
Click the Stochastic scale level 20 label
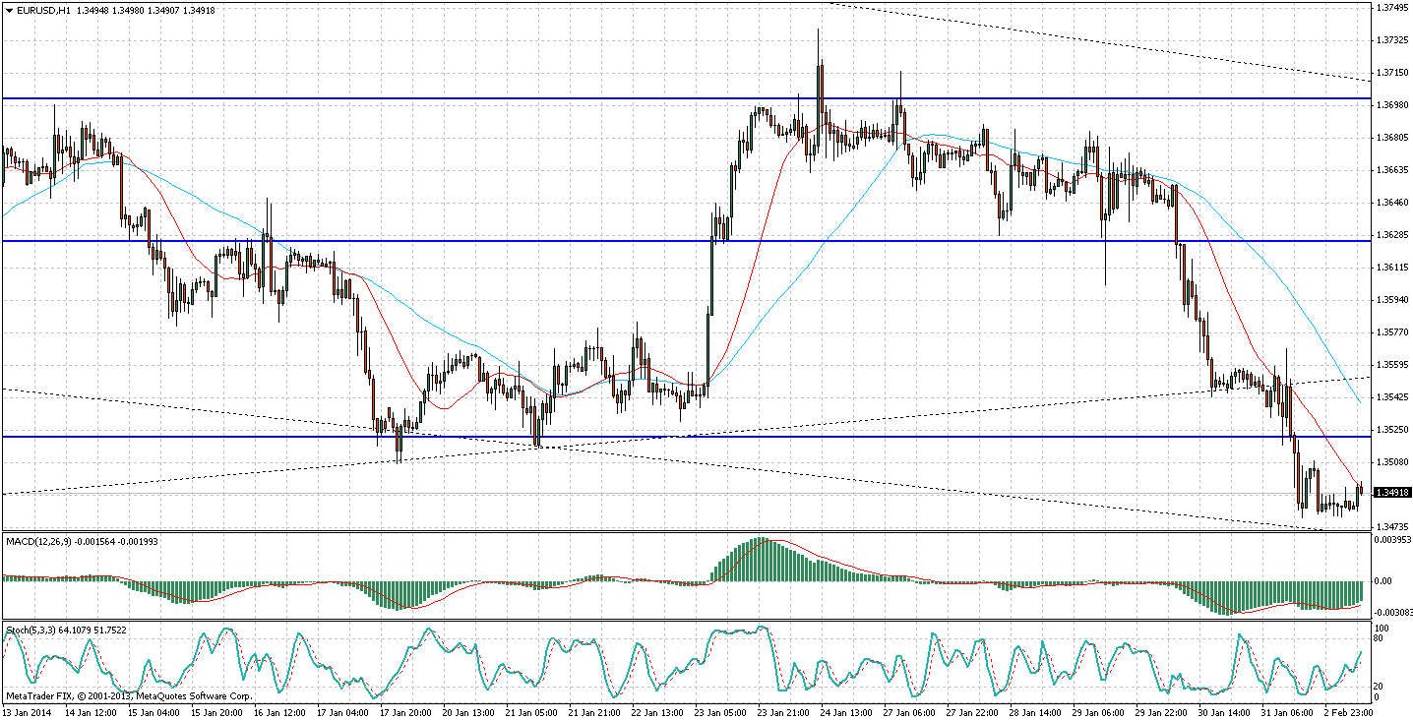(x=1381, y=687)
